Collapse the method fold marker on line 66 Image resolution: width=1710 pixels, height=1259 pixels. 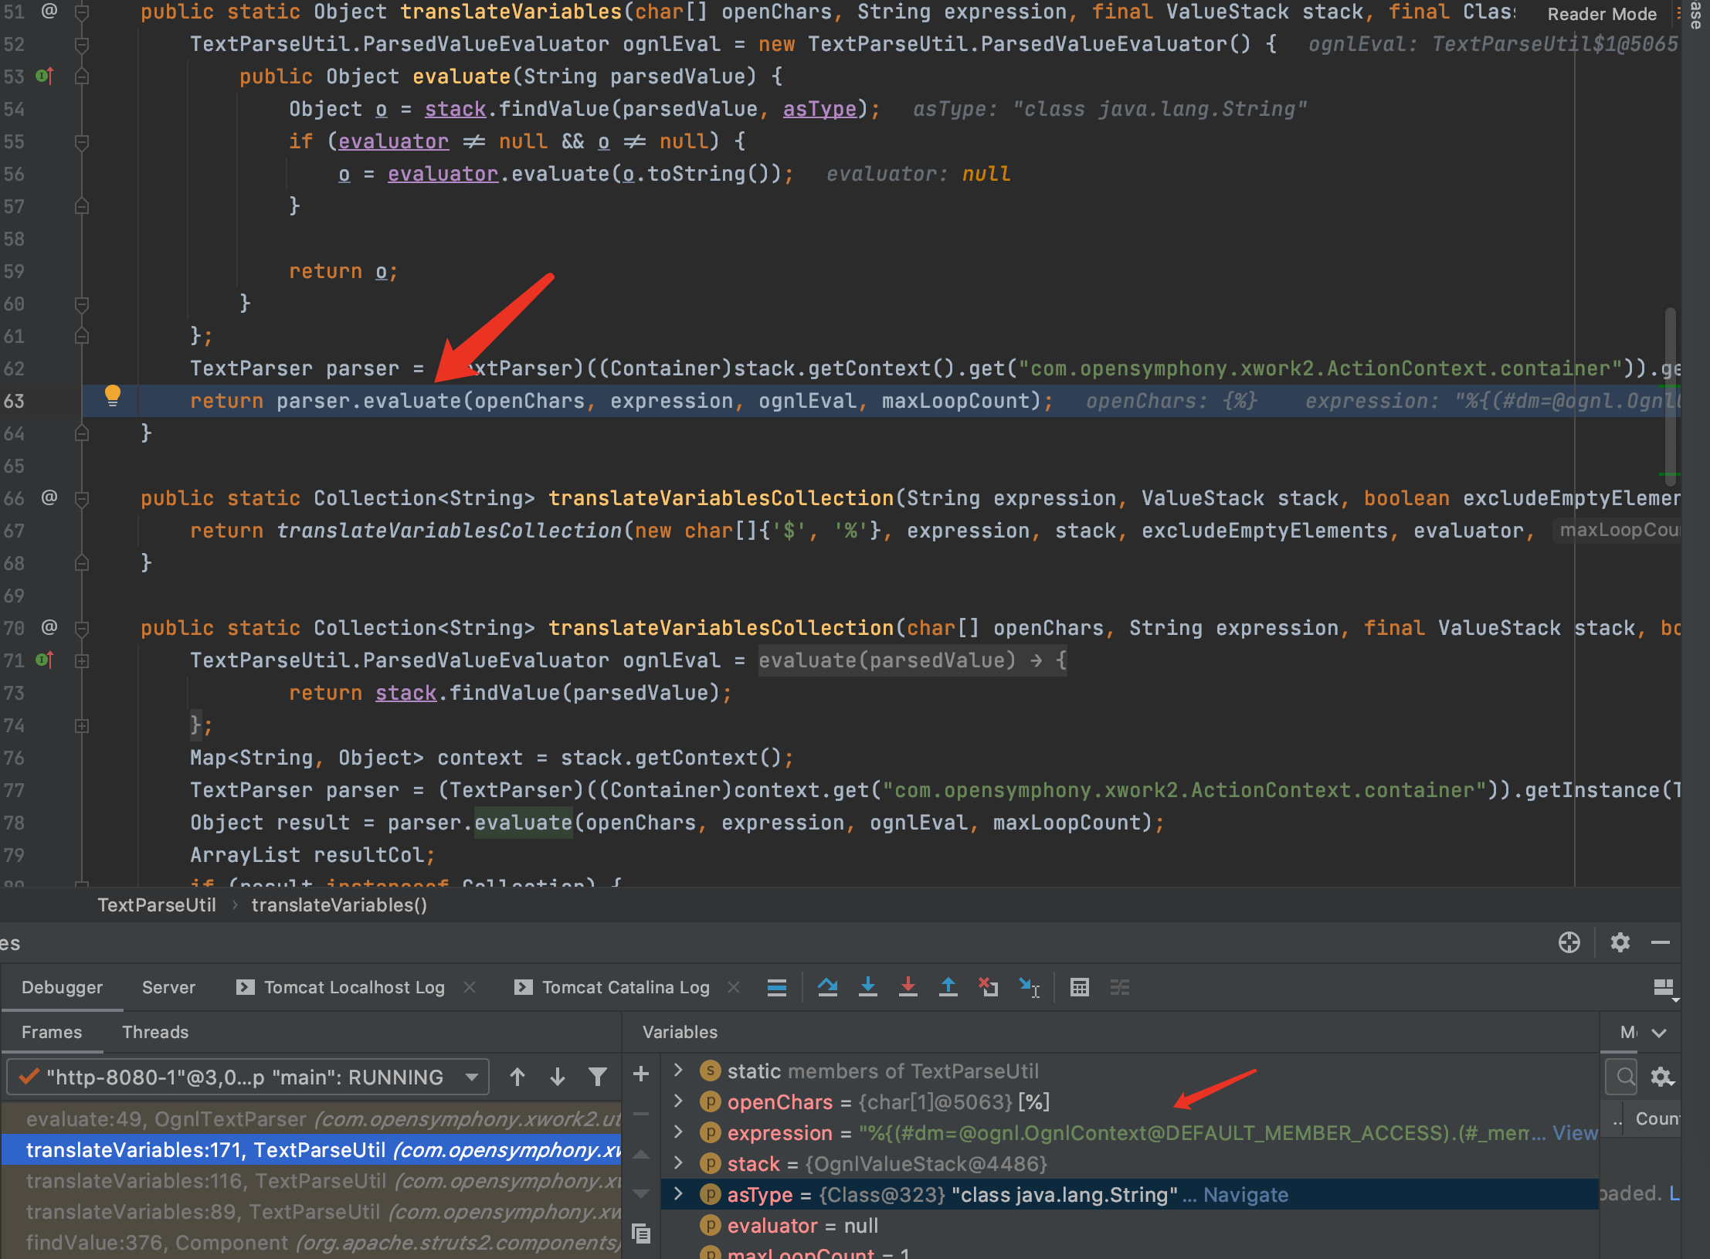click(x=81, y=499)
